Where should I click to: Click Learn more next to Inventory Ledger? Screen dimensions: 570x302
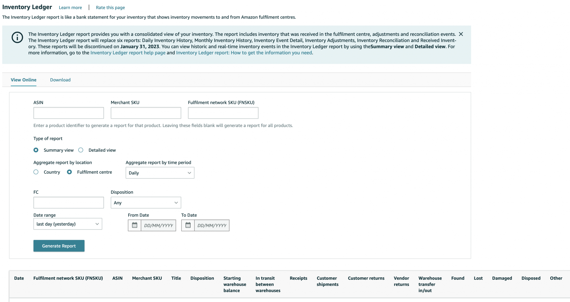click(70, 8)
